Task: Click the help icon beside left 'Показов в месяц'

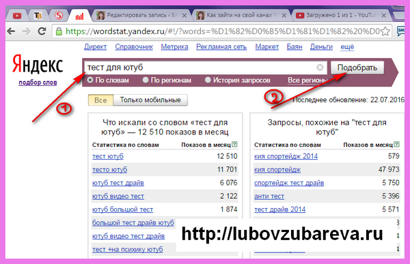Action: [x=234, y=144]
